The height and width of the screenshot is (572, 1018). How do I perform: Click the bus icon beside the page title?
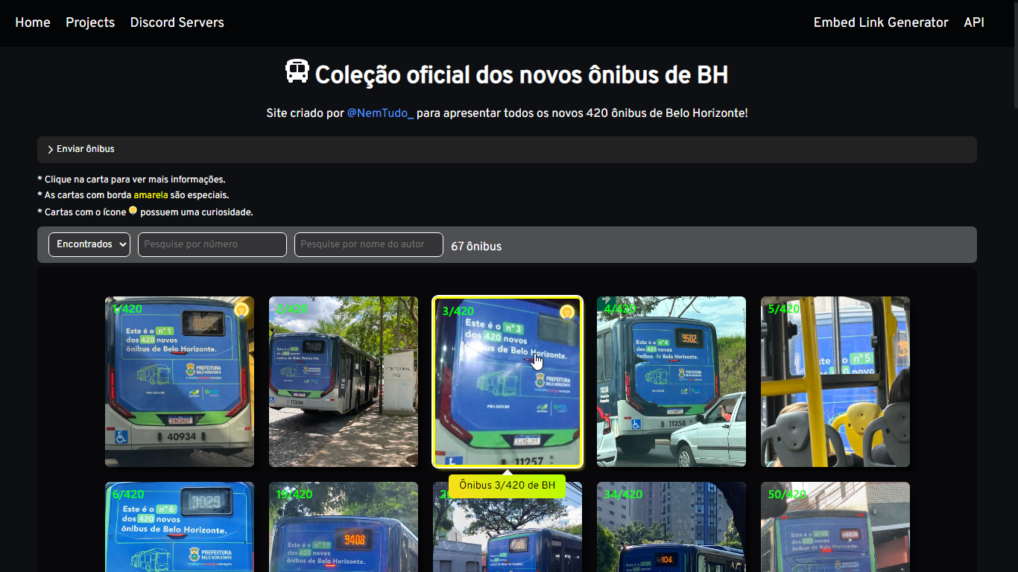(297, 71)
